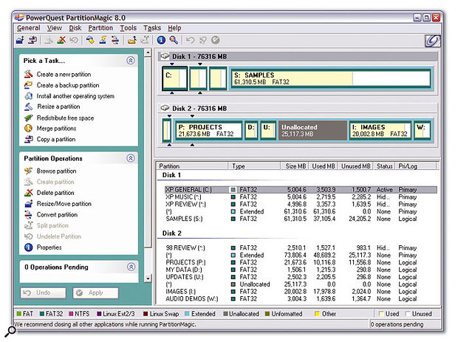Collapse the Operations Pending panel
The image size is (458, 342).
(x=131, y=267)
